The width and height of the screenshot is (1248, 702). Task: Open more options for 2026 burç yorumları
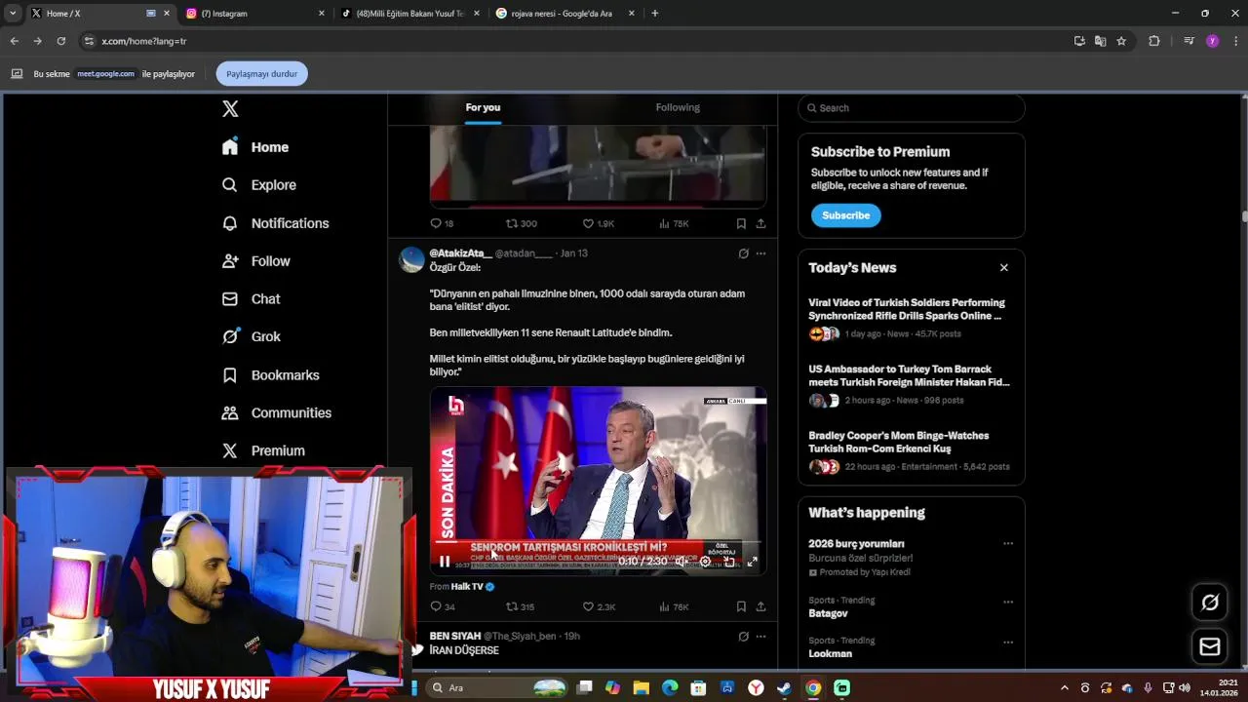click(1008, 544)
